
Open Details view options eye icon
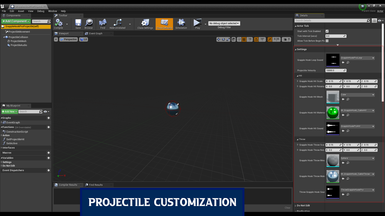tap(380, 21)
